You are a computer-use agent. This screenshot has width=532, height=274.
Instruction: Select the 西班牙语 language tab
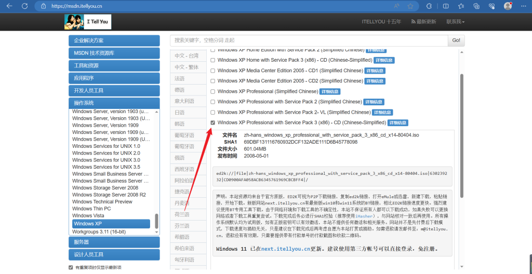pos(188,169)
